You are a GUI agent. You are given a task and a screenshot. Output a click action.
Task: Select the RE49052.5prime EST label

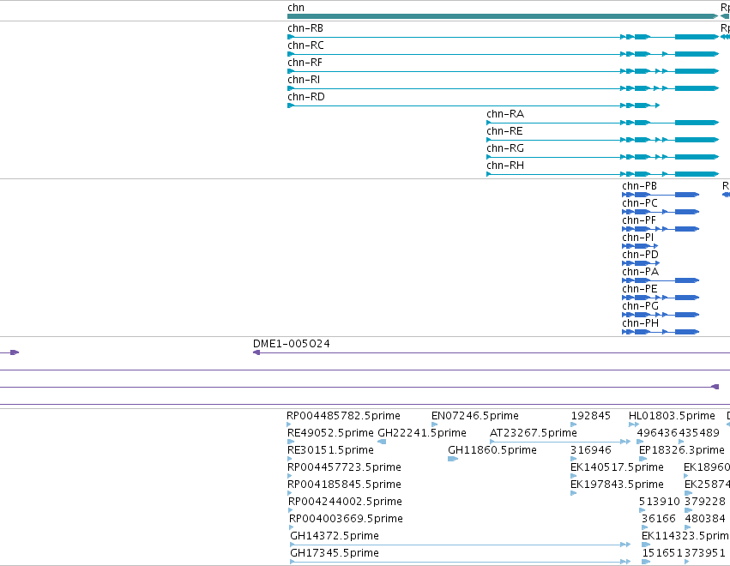pyautogui.click(x=330, y=433)
